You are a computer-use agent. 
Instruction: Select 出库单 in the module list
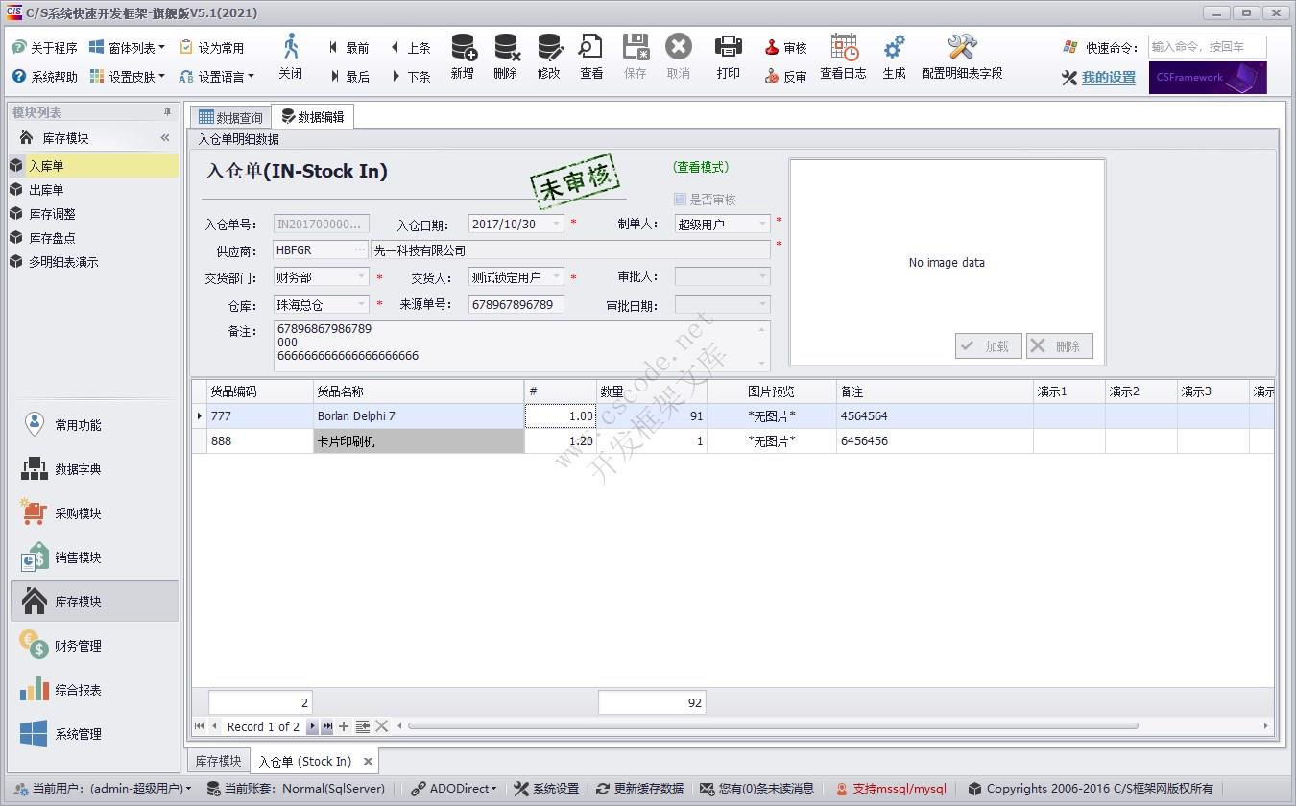(x=46, y=190)
